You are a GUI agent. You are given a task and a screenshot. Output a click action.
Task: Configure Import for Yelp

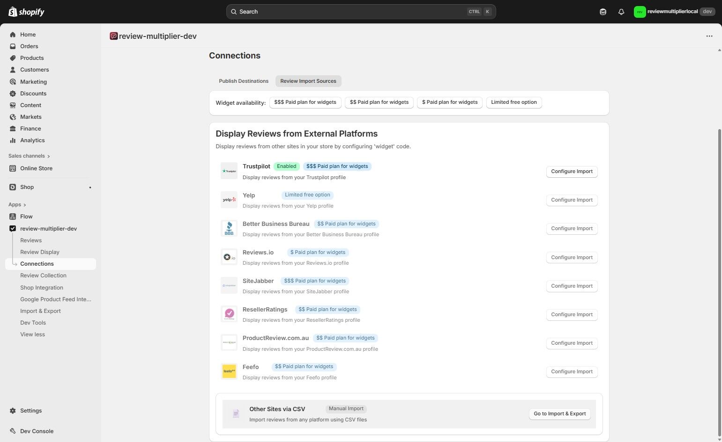[572, 200]
